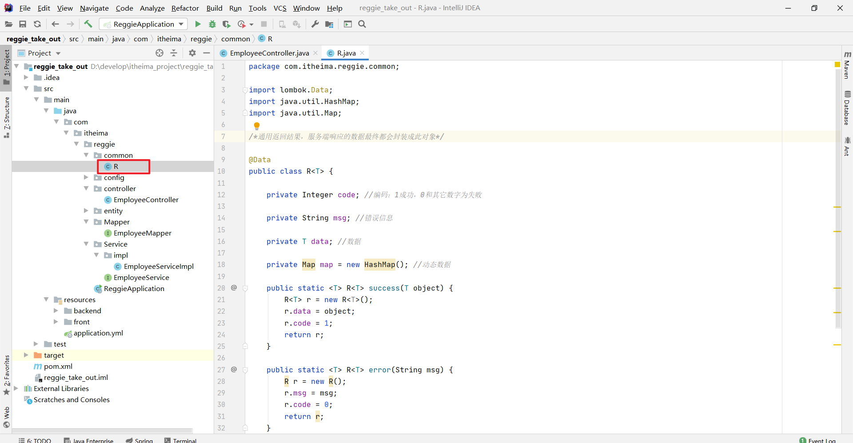Open the Navigate menu
Screen dimensions: 853x443
(94, 8)
